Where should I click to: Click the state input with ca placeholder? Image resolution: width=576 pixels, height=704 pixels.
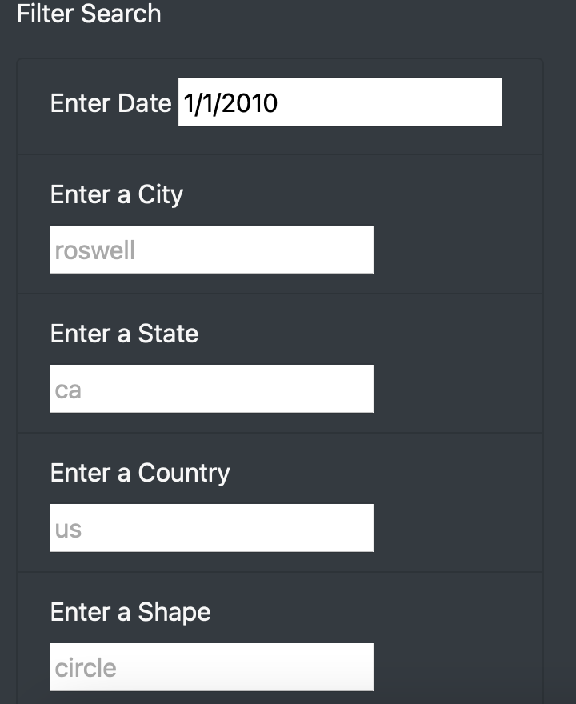(x=211, y=388)
